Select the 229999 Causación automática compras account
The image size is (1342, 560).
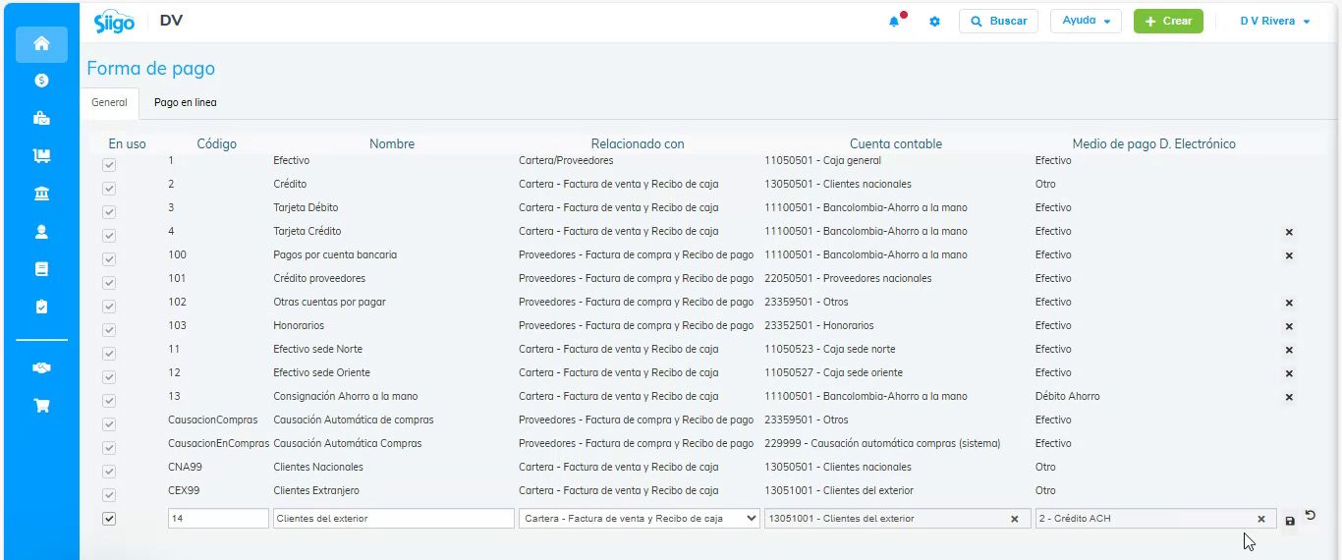click(x=882, y=443)
